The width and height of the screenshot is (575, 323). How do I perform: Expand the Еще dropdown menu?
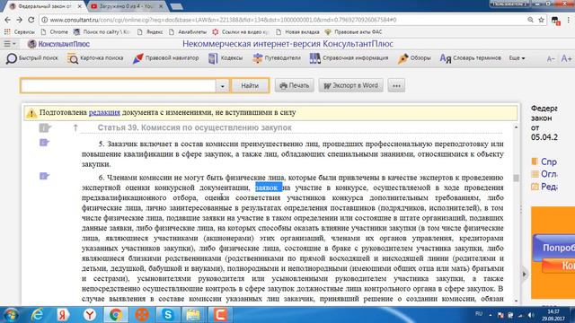point(517,58)
